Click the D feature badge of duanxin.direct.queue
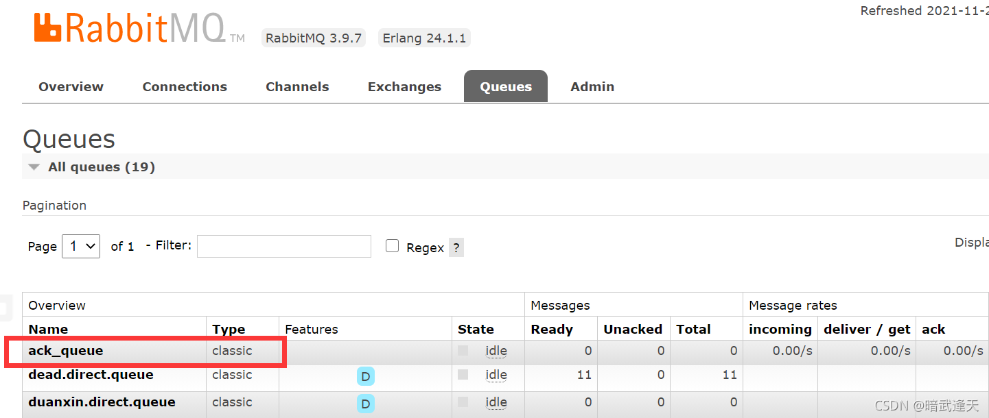This screenshot has height=418, width=989. 366,404
